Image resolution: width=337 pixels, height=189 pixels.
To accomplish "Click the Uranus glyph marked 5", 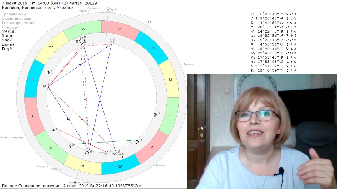I will pos(53,130).
